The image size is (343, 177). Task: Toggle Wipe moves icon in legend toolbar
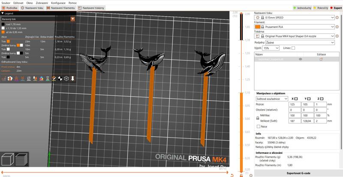point(10,78)
